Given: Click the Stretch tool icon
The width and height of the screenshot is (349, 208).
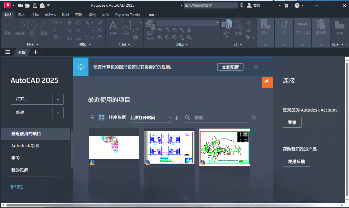Looking at the screenshot, I should [x=69, y=37].
